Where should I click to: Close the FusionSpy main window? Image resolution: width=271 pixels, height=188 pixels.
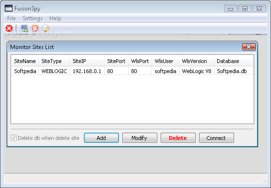click(x=259, y=8)
